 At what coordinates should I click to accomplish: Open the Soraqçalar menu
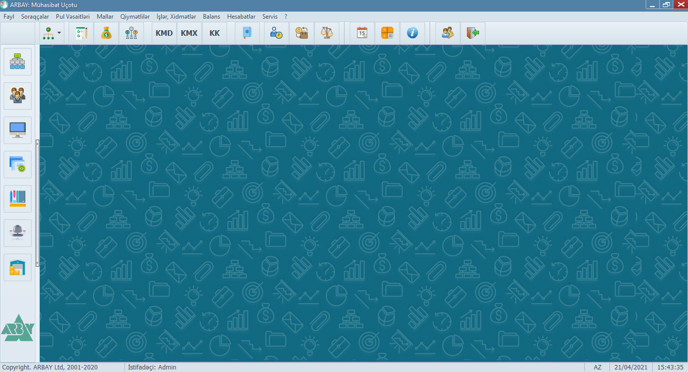coord(35,17)
